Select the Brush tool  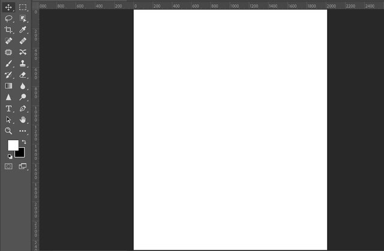tap(8, 63)
